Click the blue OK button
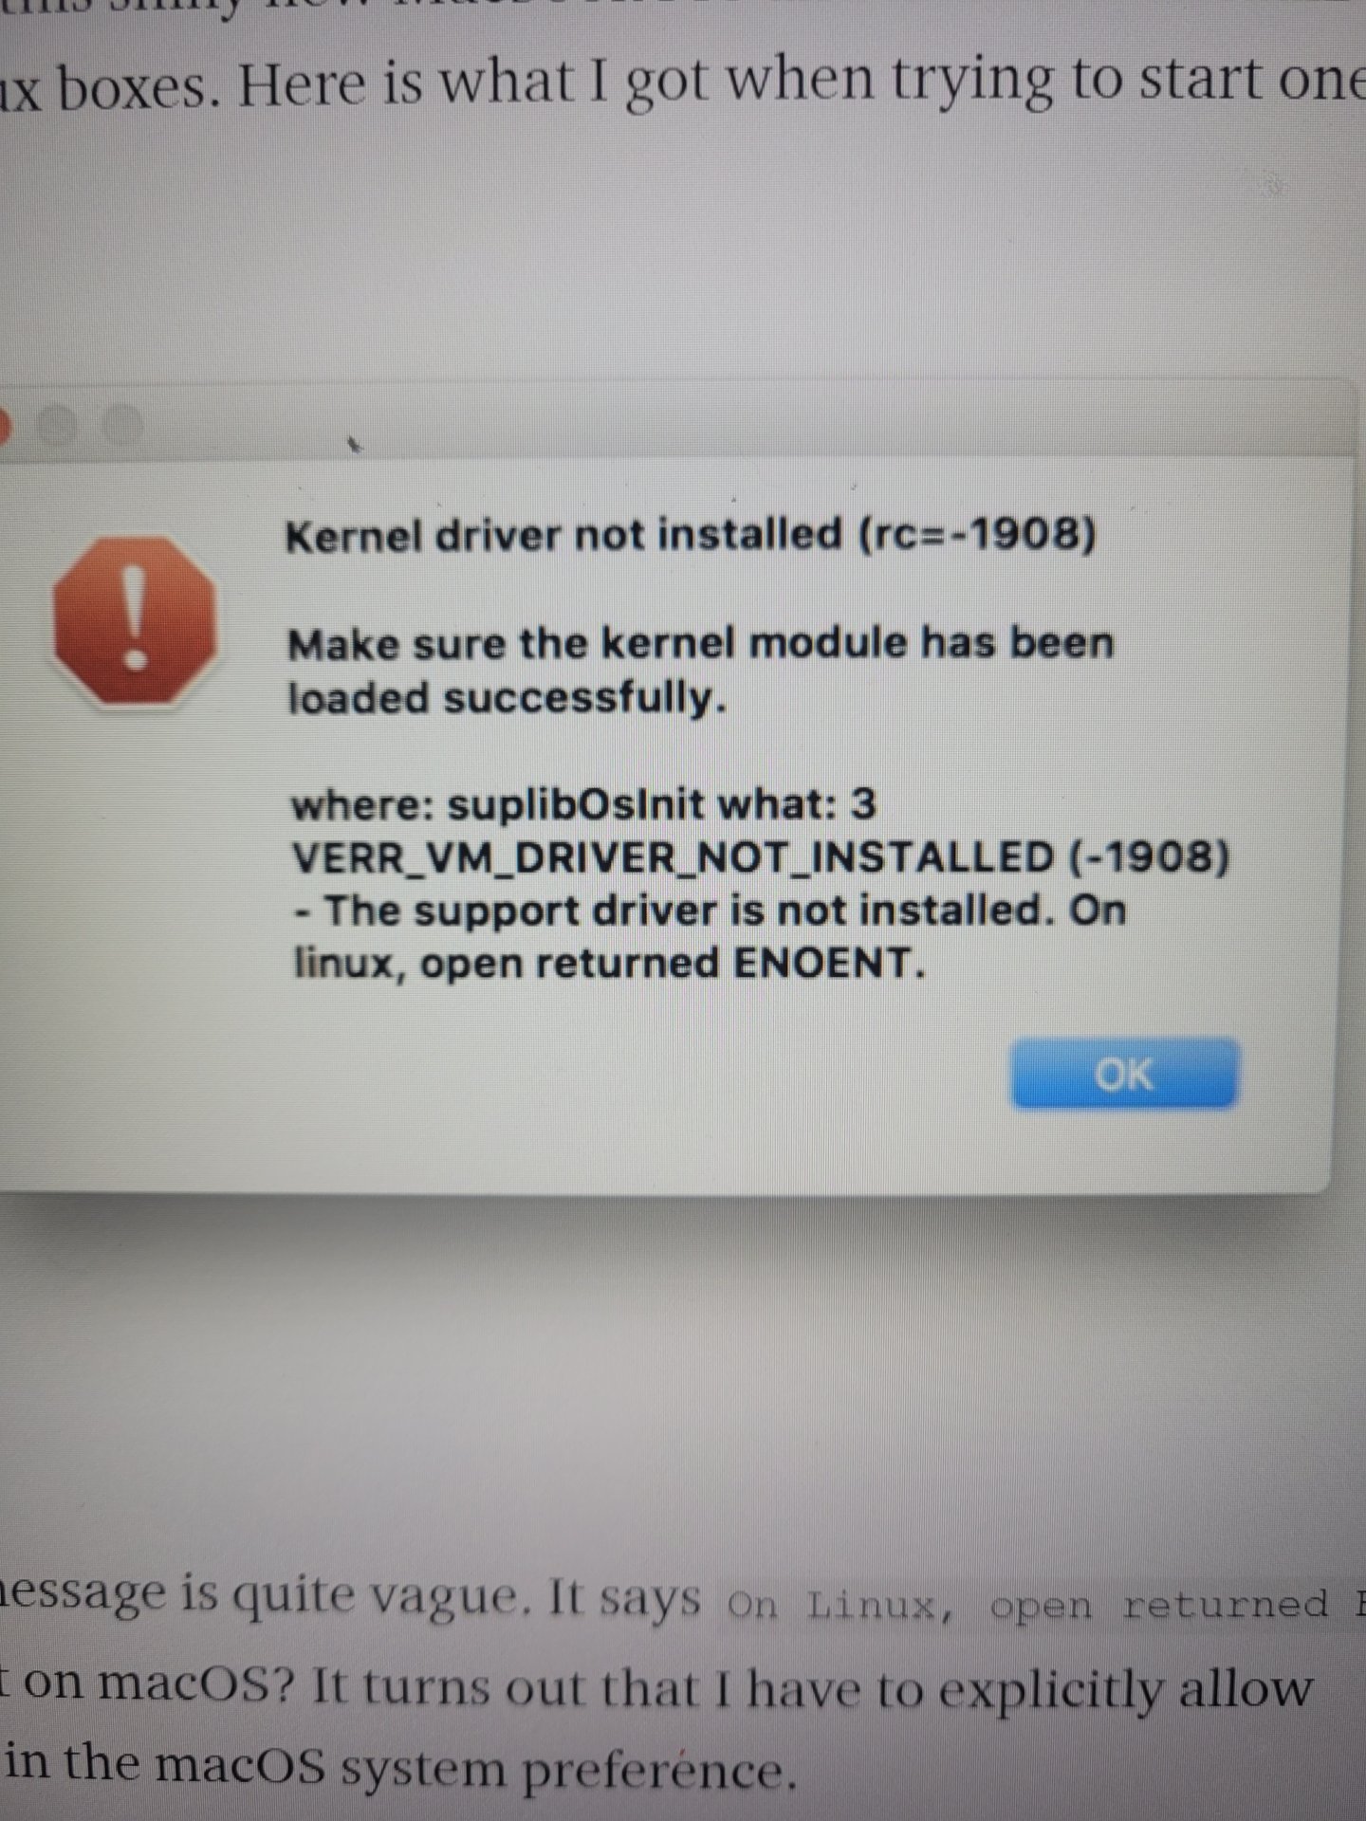Screen dimensions: 1366x1821 click(1125, 1075)
